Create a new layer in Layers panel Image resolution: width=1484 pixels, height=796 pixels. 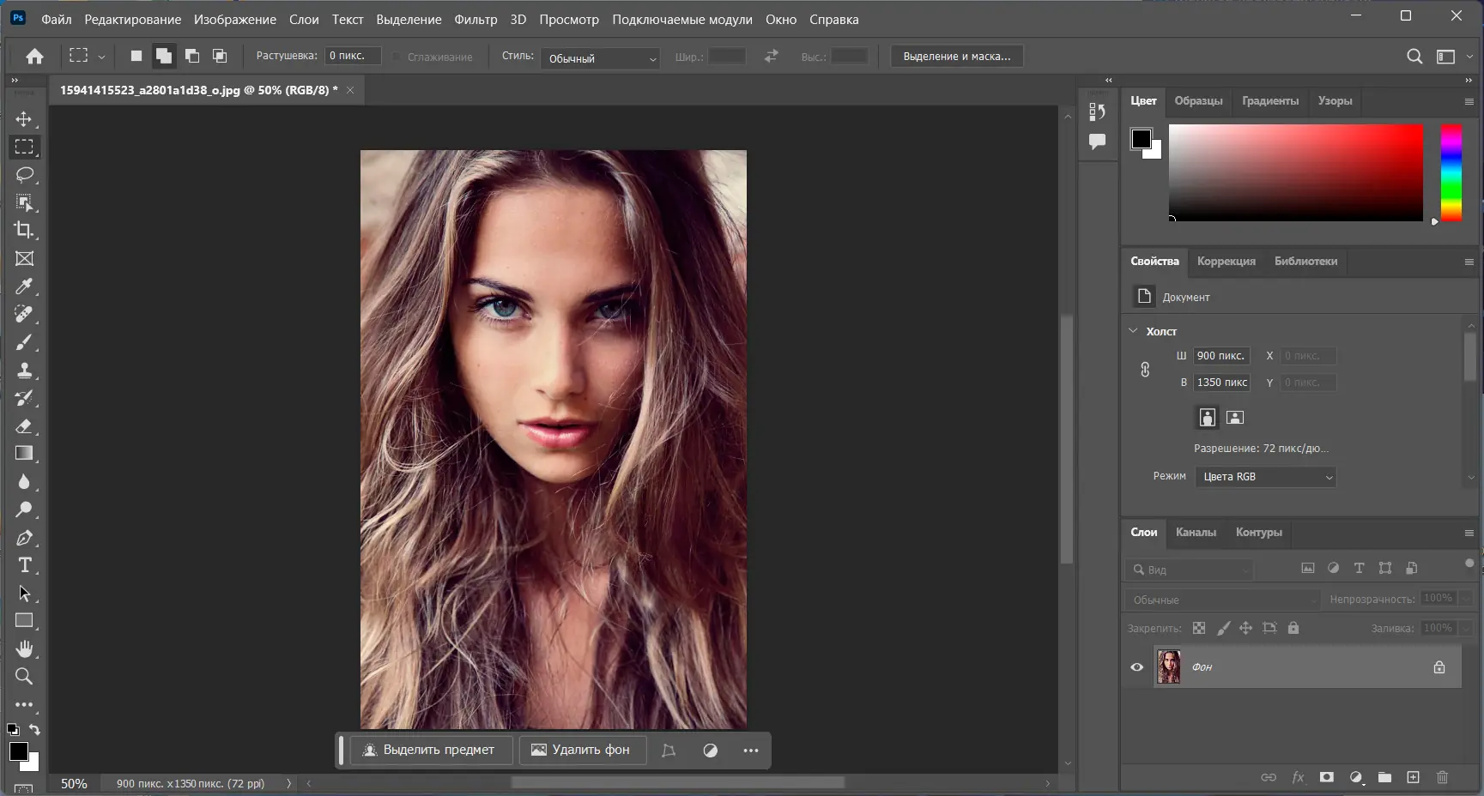click(1413, 777)
